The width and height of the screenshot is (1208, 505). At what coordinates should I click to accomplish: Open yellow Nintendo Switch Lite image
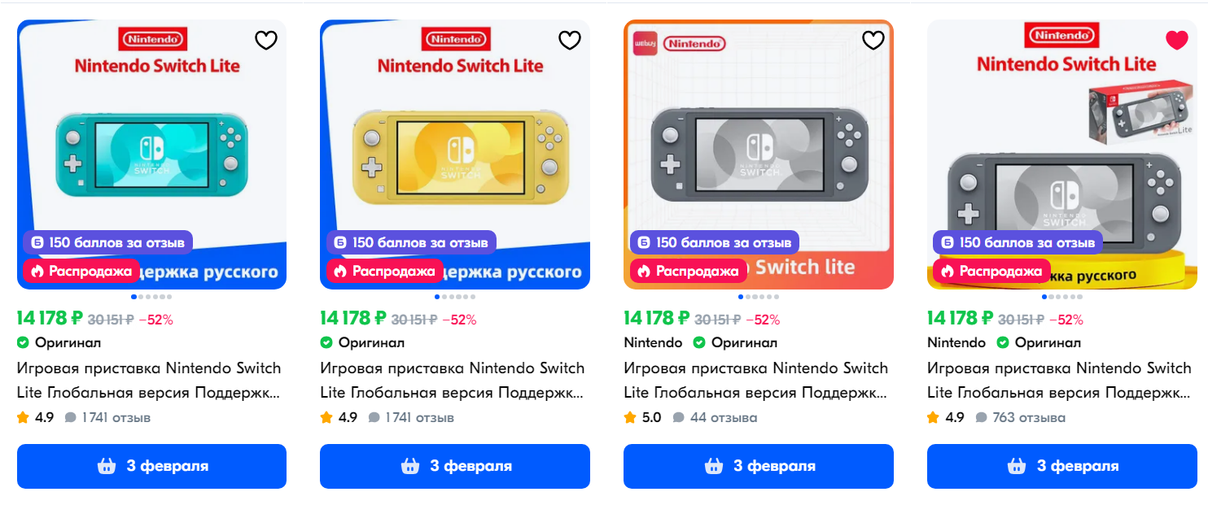pos(455,155)
